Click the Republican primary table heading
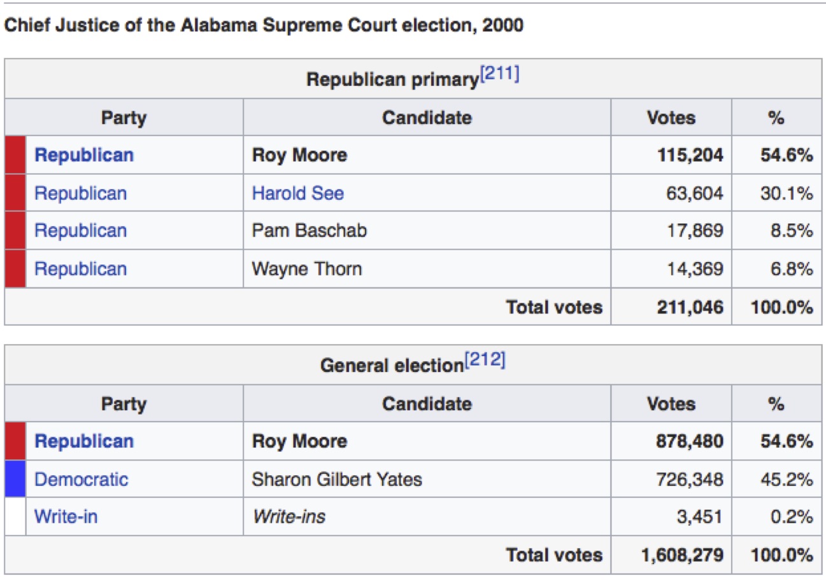The height and width of the screenshot is (580, 826). (391, 79)
